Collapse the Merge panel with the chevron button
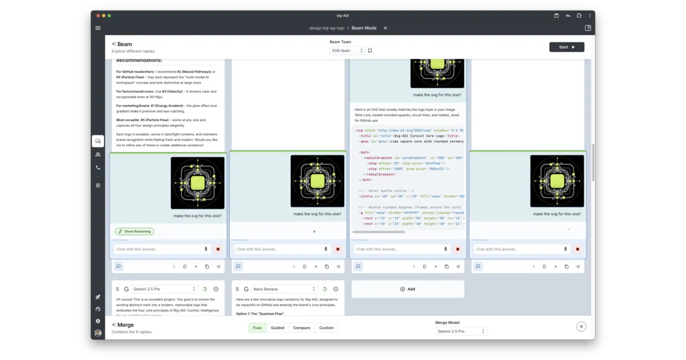This screenshot has height=360, width=686. 581,326
